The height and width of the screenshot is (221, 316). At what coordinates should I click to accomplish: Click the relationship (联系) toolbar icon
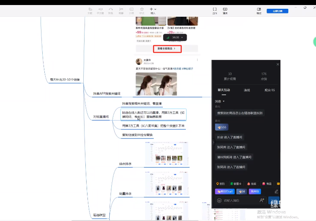tap(111, 9)
